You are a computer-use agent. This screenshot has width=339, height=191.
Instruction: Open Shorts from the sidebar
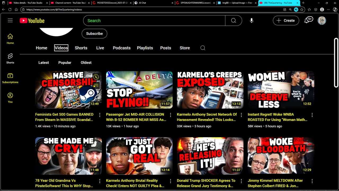pos(10,58)
